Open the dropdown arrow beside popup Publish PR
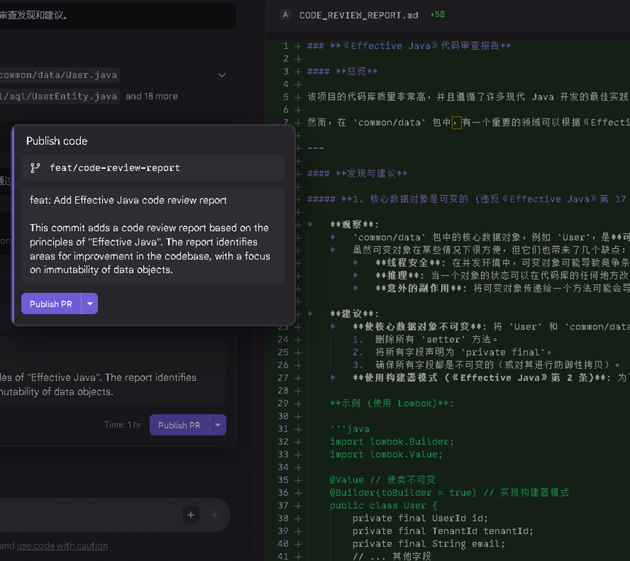The height and width of the screenshot is (561, 630). click(90, 304)
